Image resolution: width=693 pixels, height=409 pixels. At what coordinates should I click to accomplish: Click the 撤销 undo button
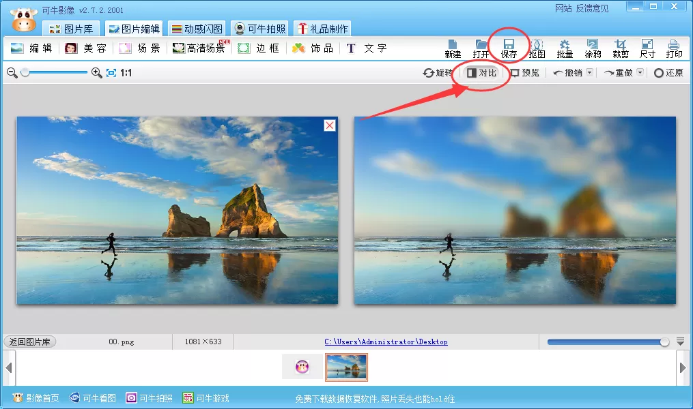tap(567, 73)
